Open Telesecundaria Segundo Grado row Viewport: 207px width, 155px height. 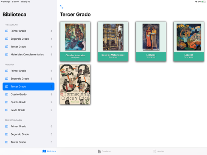[28, 134]
